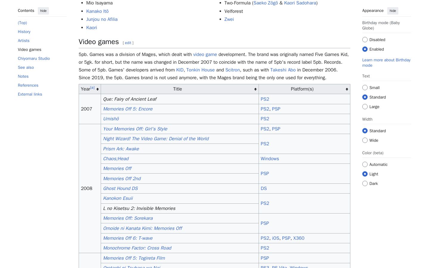Click L no Kisetsu 2: Invisible Memories
Image resolution: width=429 pixels, height=268 pixels.
pyautogui.click(x=139, y=208)
